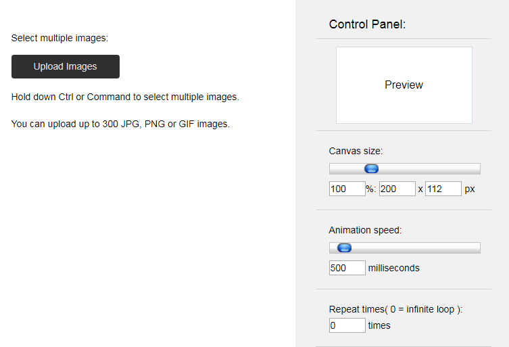Grab the Canvas size slider handle
This screenshot has height=347, width=509.
[371, 168]
